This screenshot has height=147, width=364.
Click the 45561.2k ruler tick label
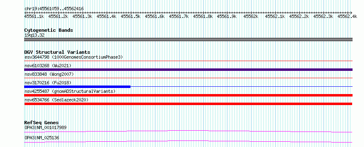[58, 16]
